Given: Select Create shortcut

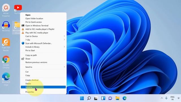Looking at the screenshot, I should click(43, 80).
